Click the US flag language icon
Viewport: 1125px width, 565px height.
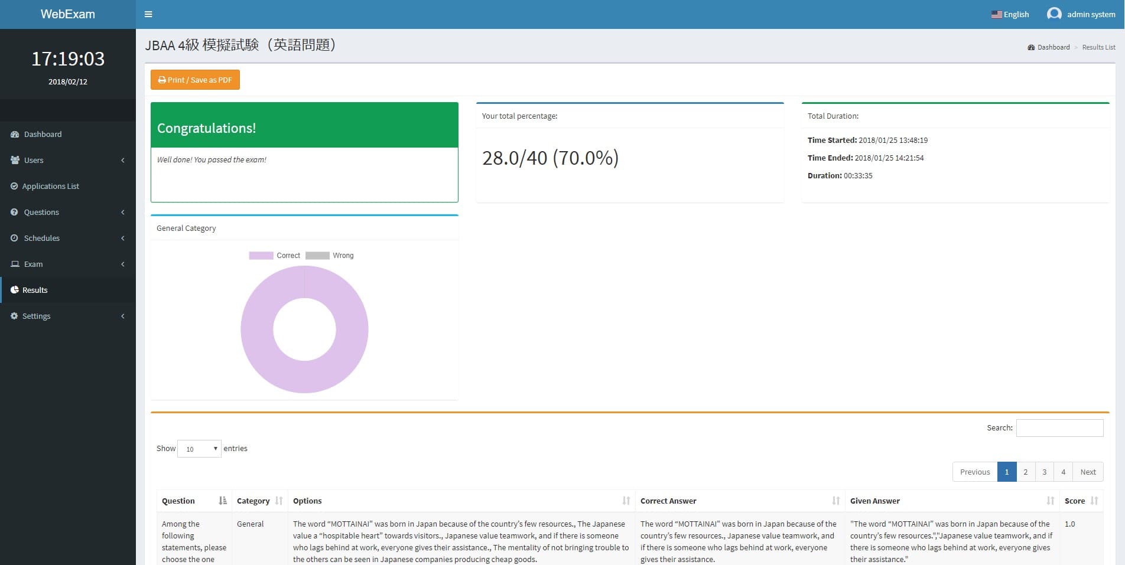[x=996, y=15]
